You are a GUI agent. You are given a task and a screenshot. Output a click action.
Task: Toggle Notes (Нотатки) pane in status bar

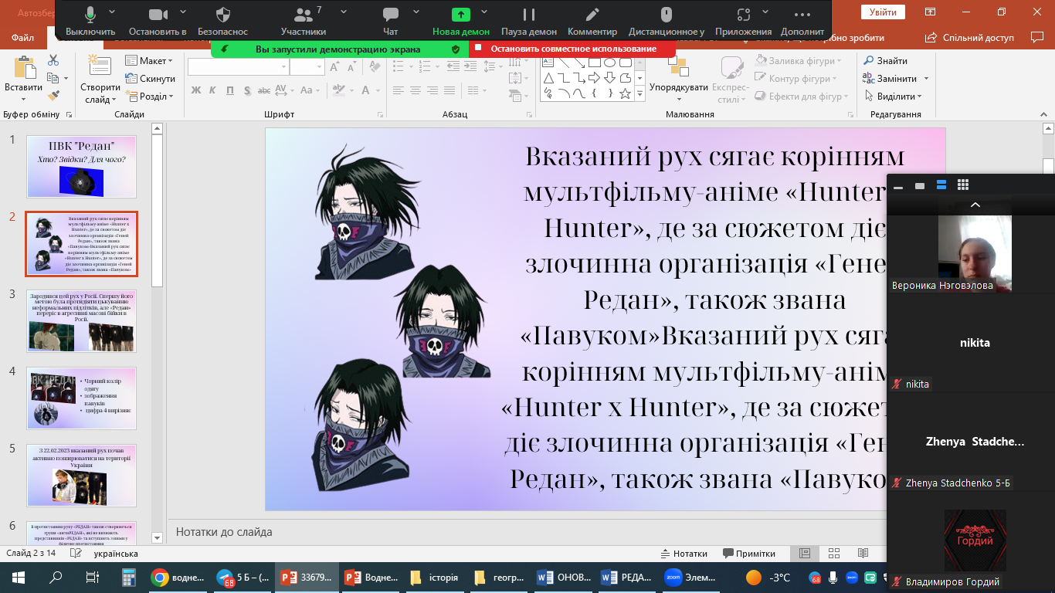coord(684,554)
